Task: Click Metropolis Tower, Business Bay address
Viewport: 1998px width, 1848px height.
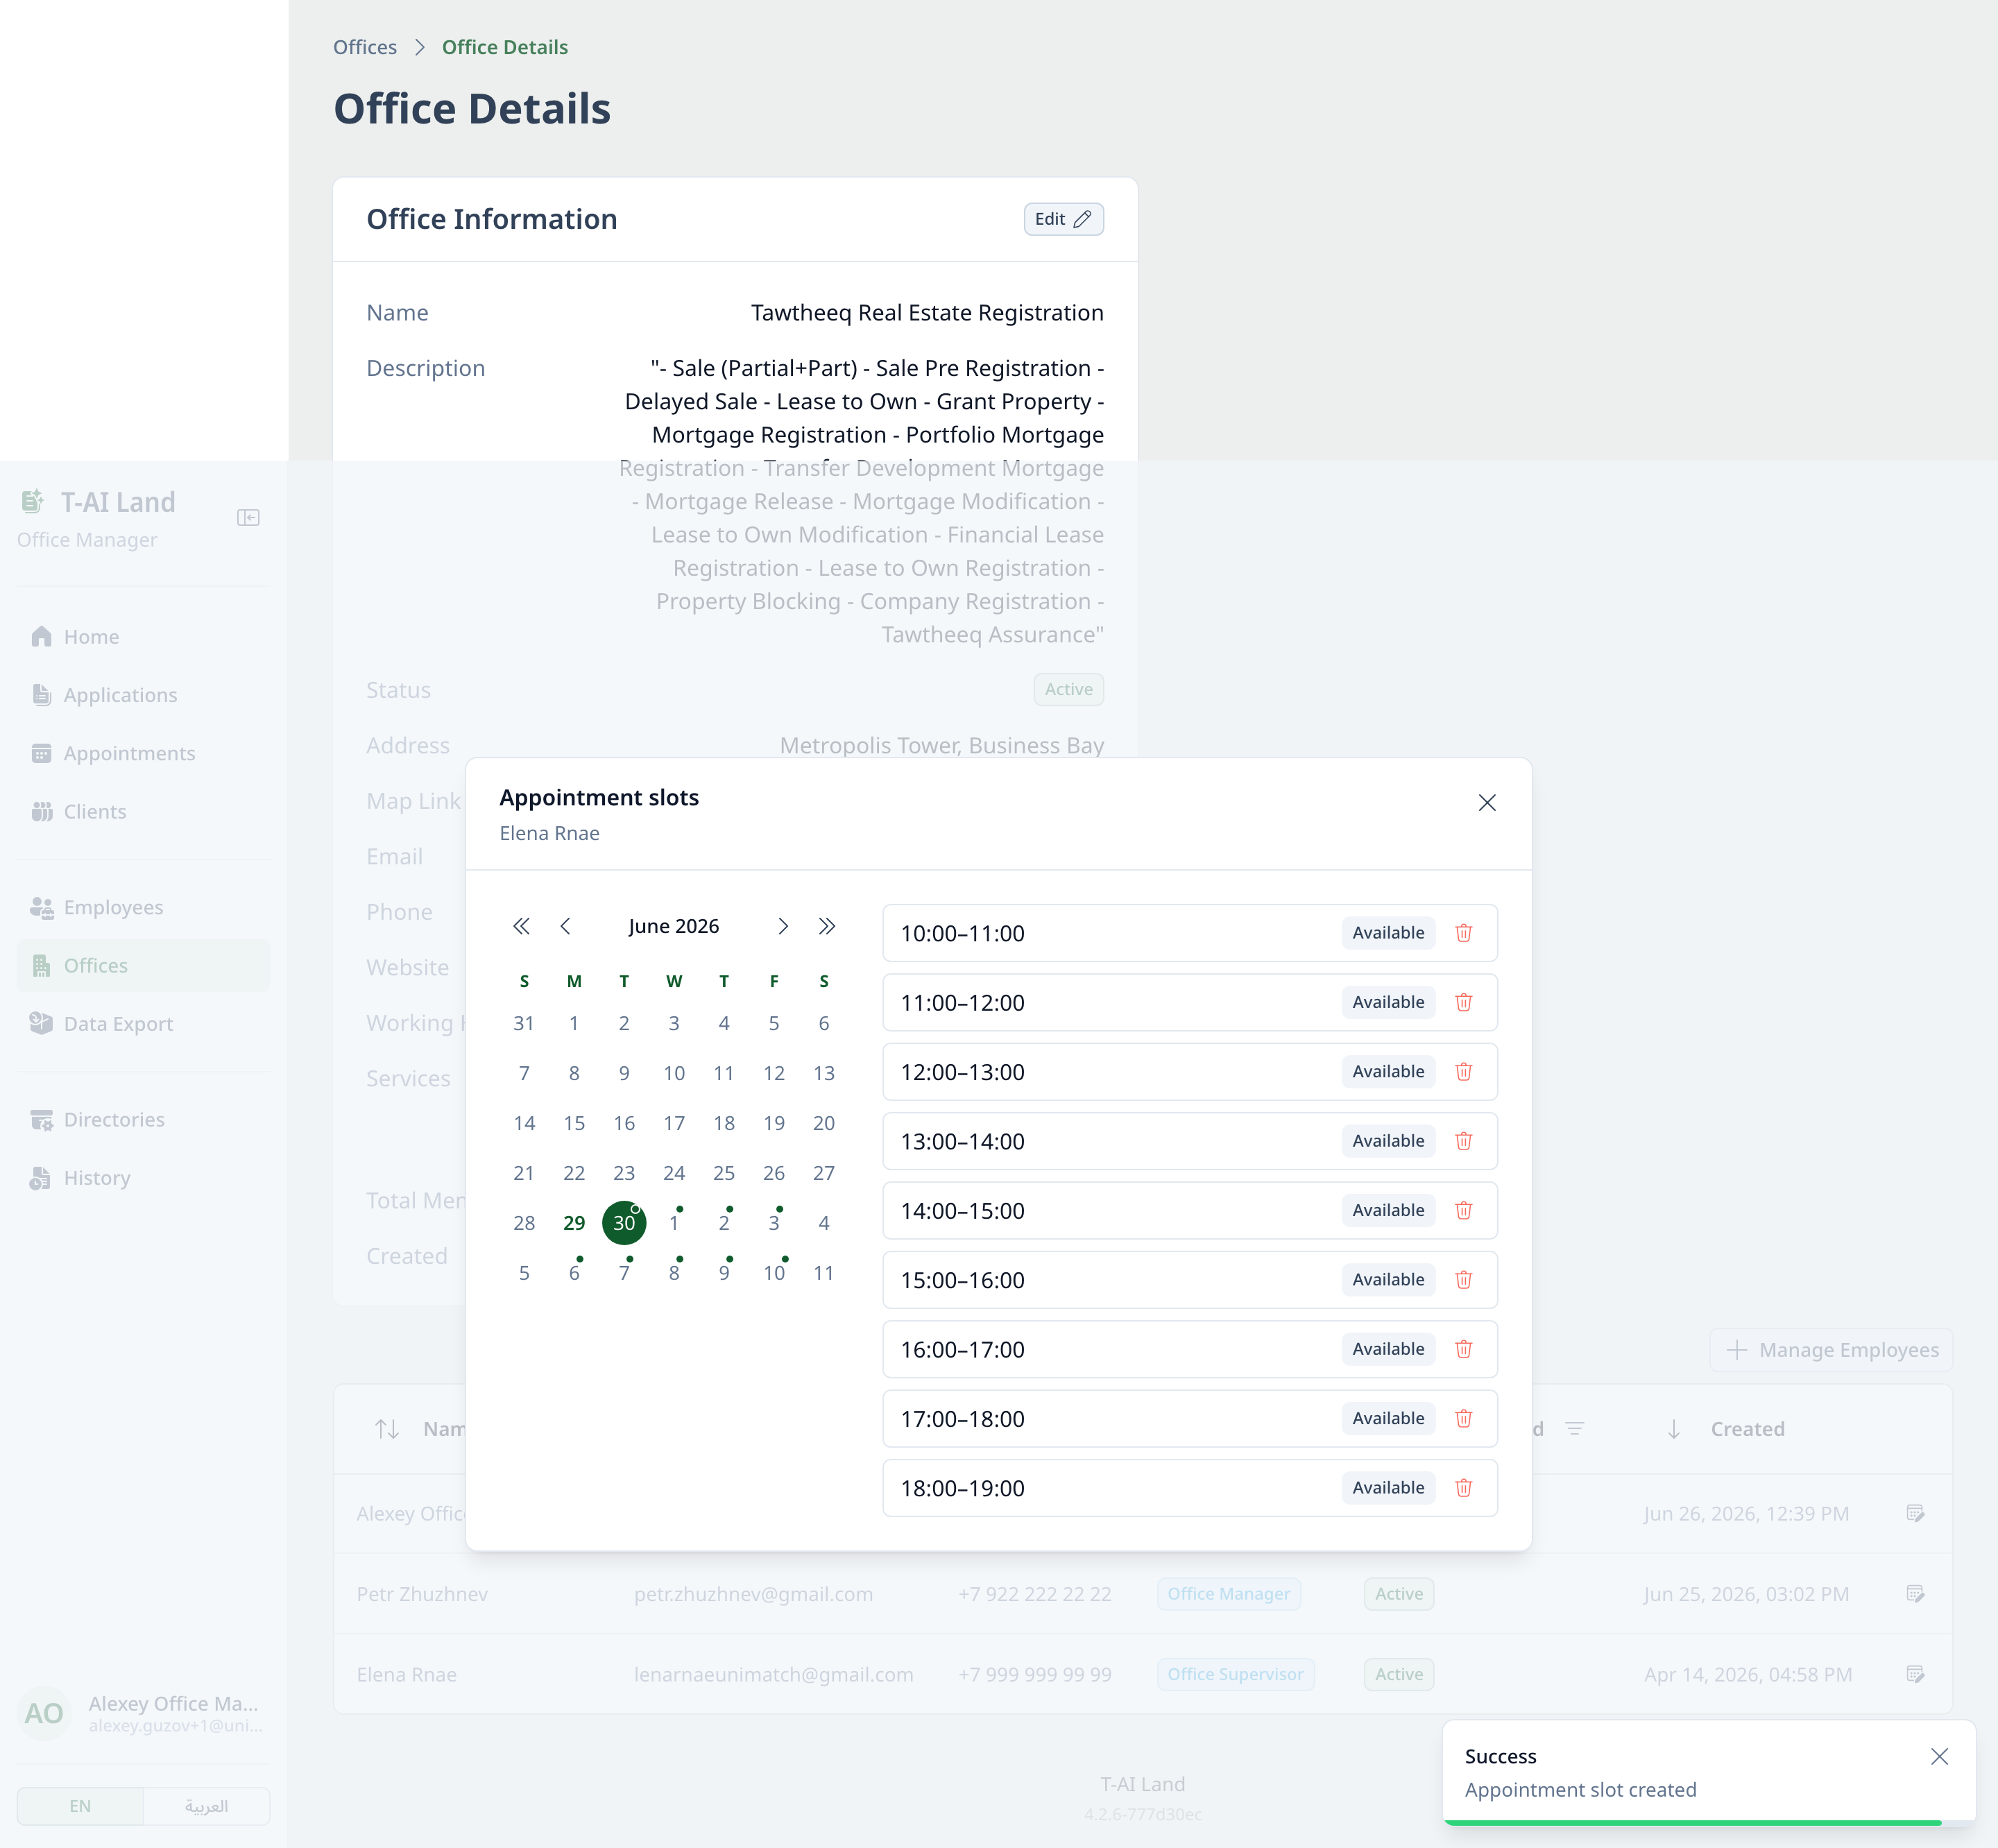Action: coord(941,745)
